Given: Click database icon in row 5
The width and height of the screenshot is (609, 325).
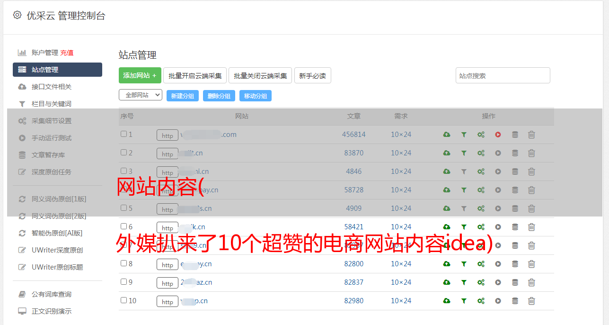Looking at the screenshot, I should coord(515,208).
